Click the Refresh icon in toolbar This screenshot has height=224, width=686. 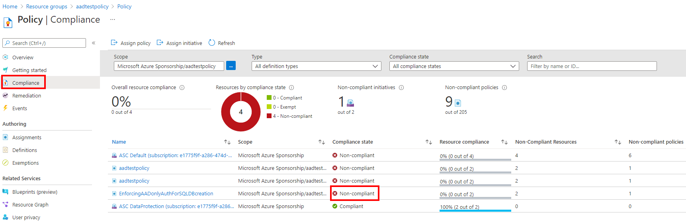point(212,43)
